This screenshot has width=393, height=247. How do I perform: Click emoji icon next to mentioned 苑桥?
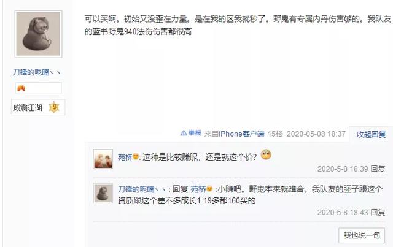pos(209,189)
